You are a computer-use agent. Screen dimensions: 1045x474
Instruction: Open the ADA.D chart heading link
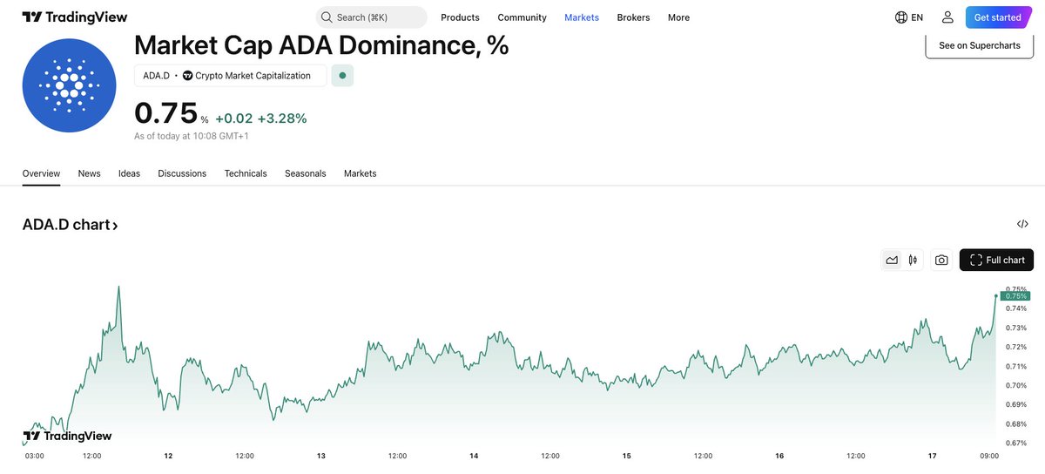(x=70, y=225)
